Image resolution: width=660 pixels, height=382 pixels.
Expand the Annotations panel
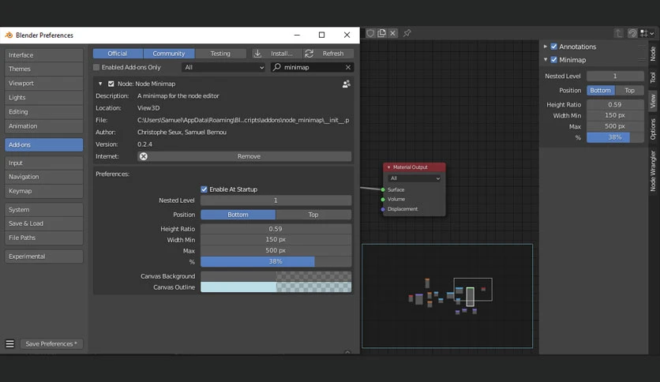546,47
